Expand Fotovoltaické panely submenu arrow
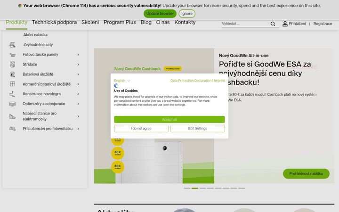339x212 pixels. coord(78,55)
